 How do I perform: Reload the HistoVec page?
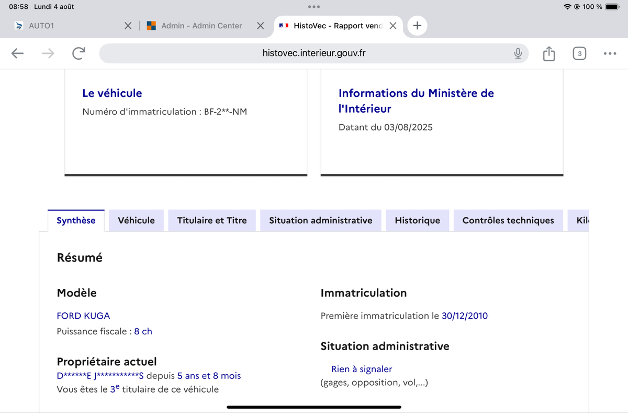pos(78,53)
